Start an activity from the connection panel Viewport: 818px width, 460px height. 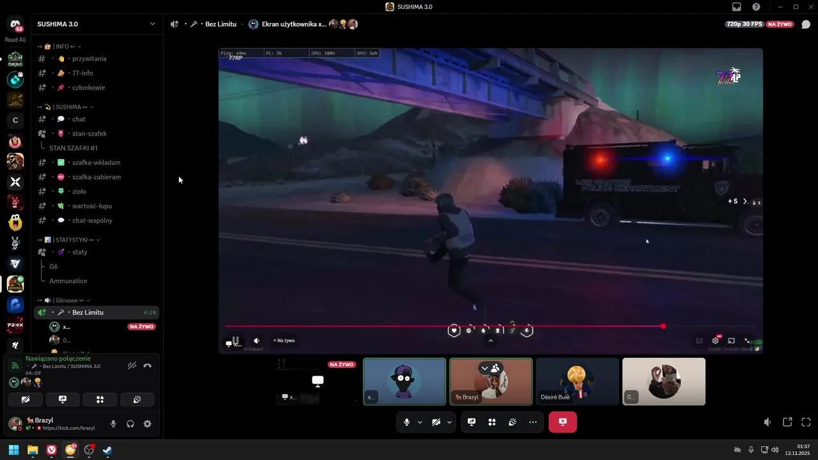click(100, 399)
